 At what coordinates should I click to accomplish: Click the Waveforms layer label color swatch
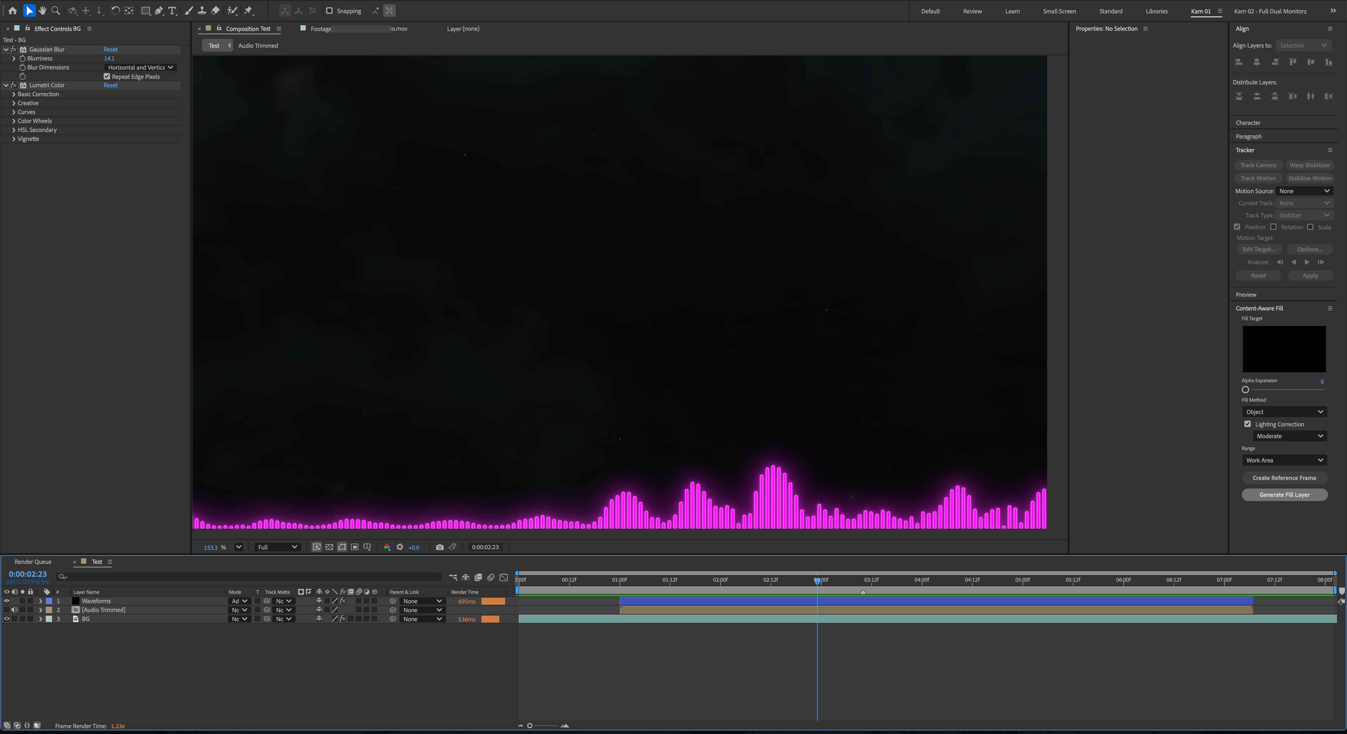tap(49, 601)
